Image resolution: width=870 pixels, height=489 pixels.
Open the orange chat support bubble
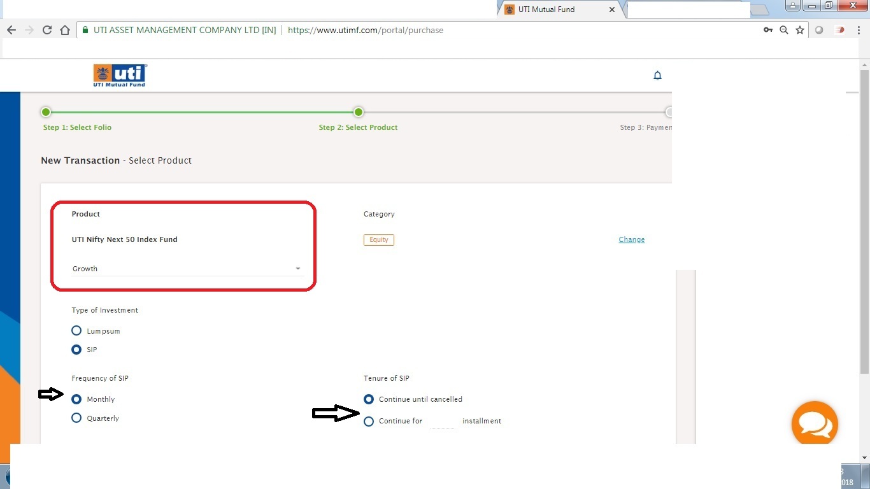coord(815,423)
